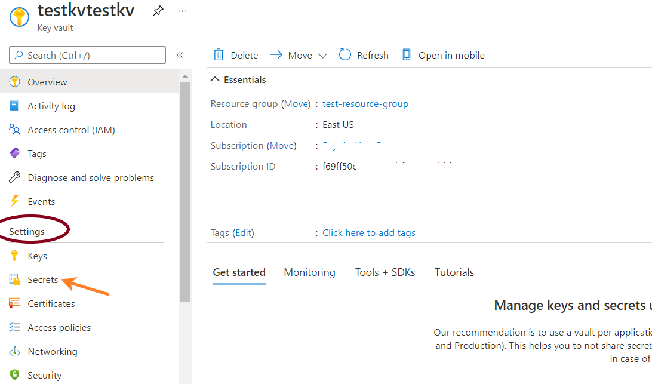Open Access control (IAM) in sidebar

pos(71,130)
